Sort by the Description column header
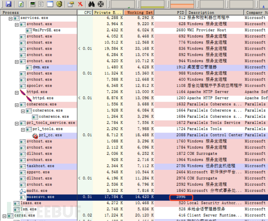Image resolution: width=268 pixels, height=221 pixels. [x=215, y=12]
